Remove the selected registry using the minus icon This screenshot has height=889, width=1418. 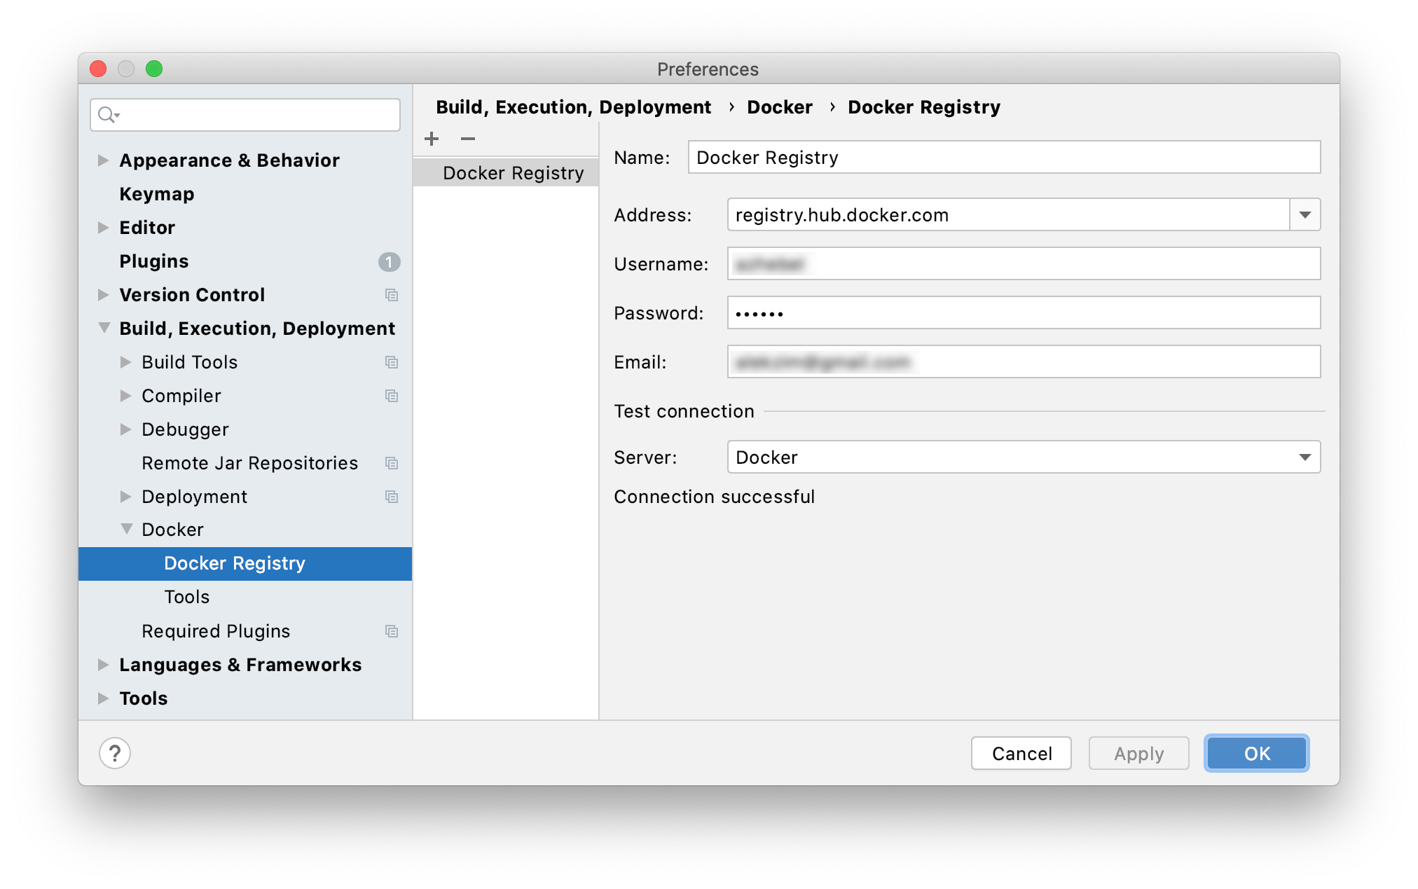[x=467, y=139]
